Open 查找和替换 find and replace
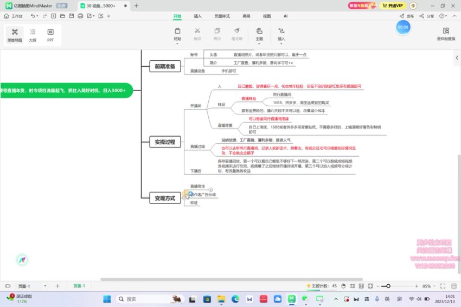 click(446, 34)
